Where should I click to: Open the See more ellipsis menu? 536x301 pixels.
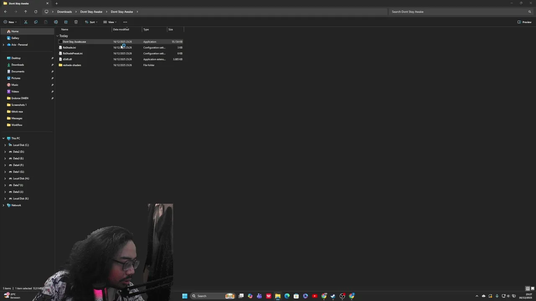point(125,22)
